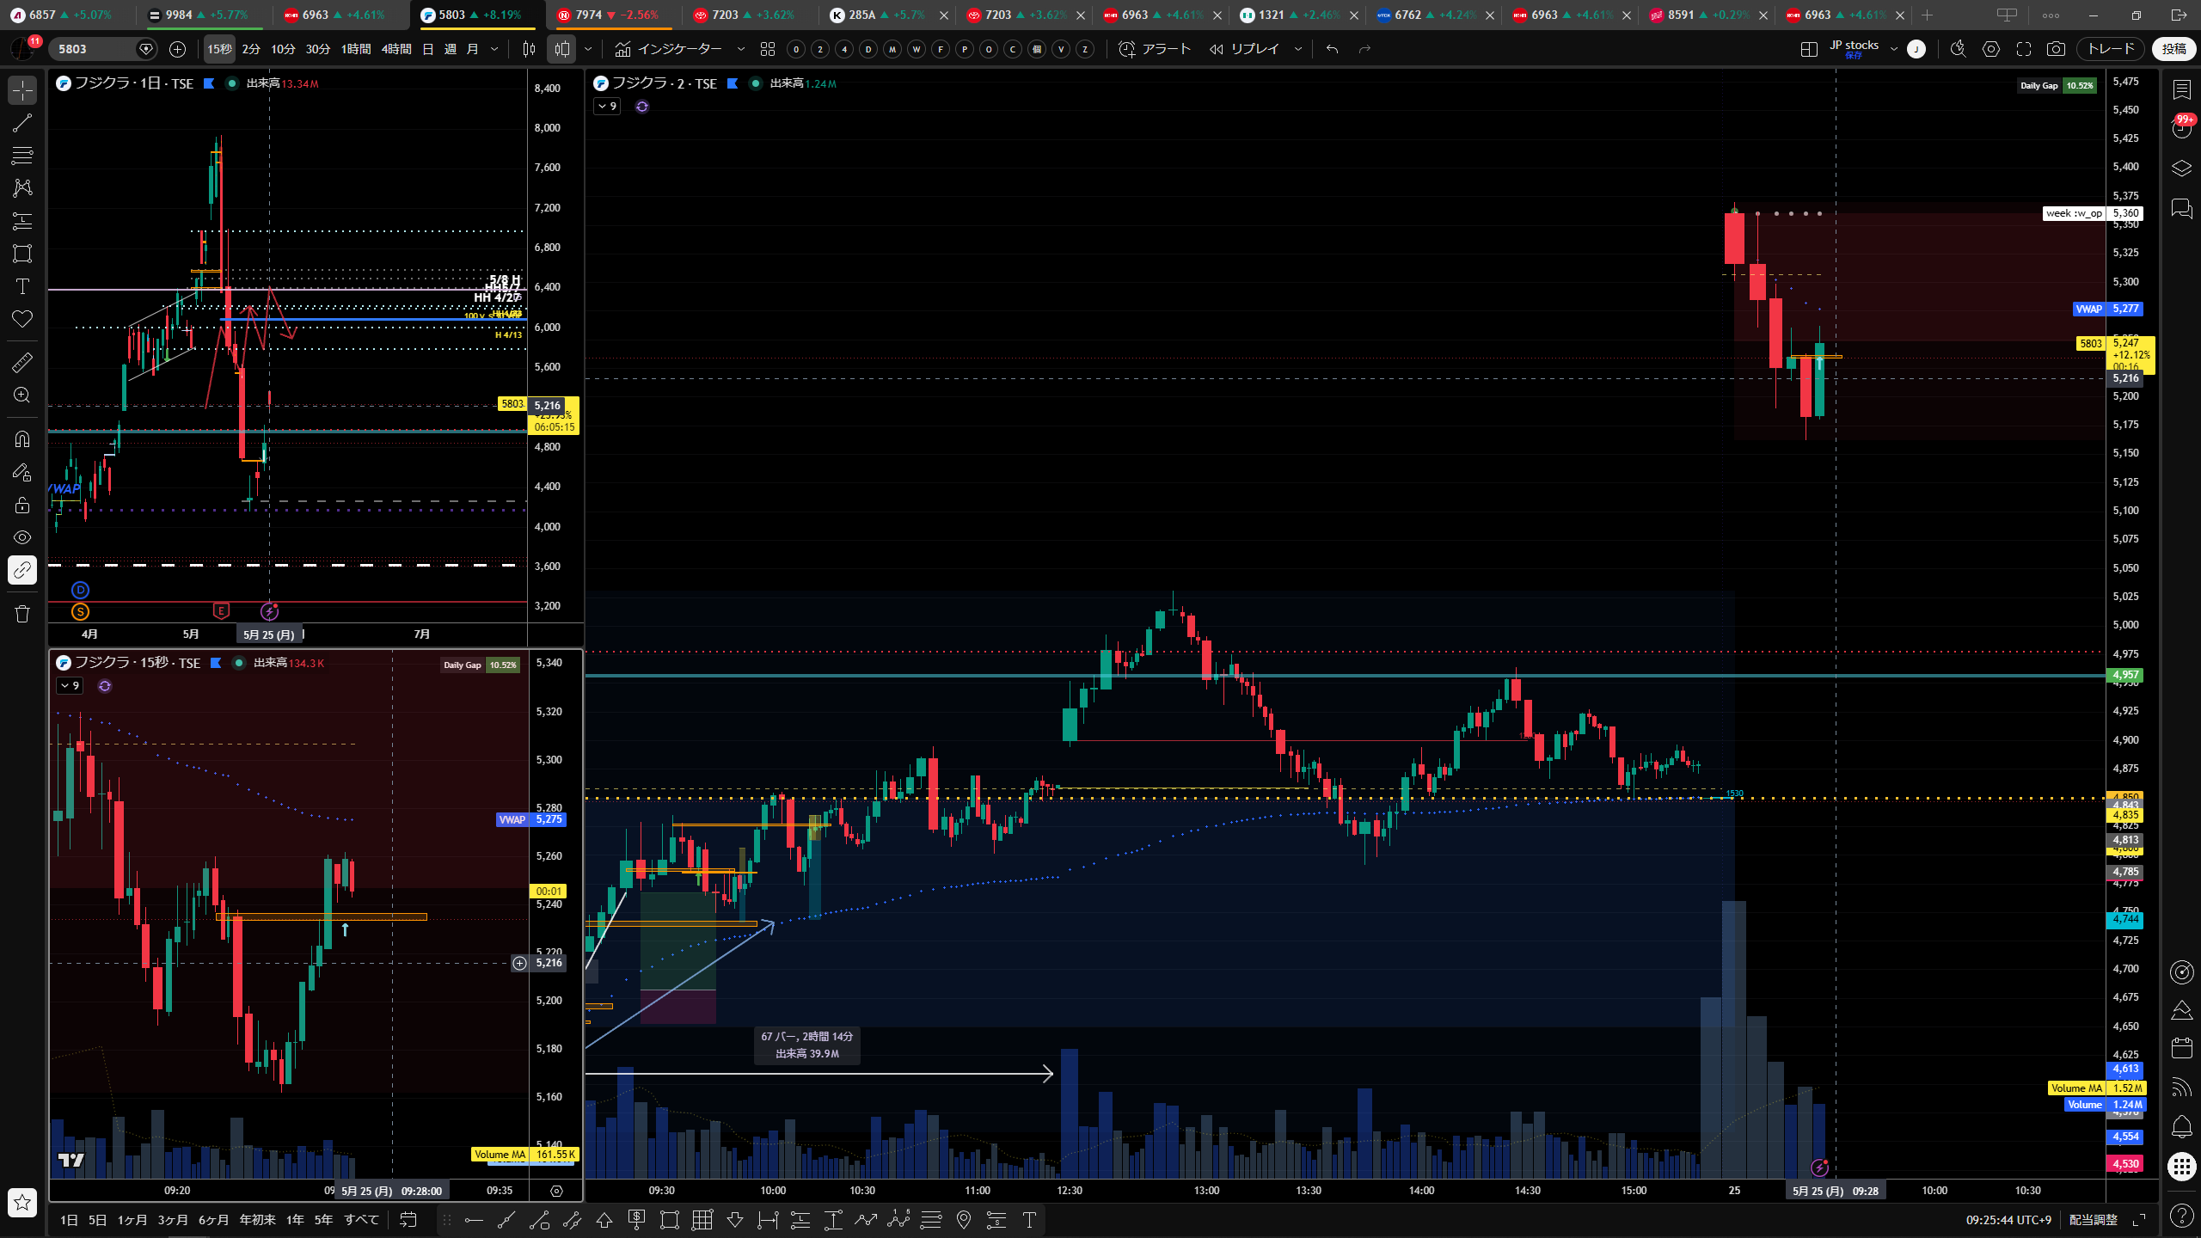The image size is (2201, 1238).
Task: Start bar リプレイ replay
Action: coord(1244,49)
